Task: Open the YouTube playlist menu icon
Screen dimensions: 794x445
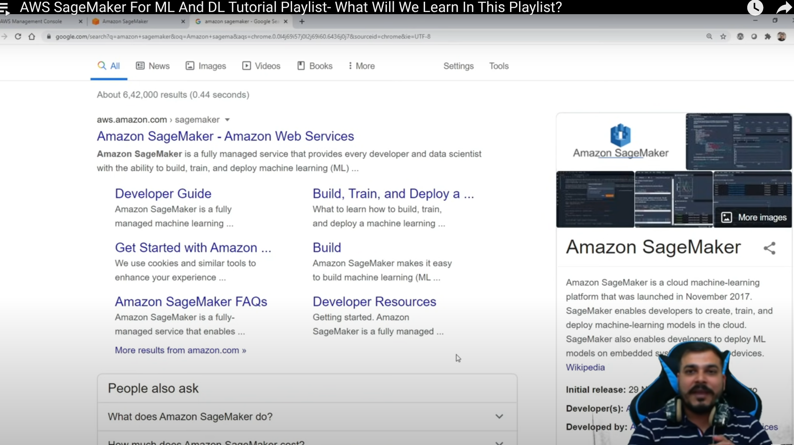Action: 5,8
